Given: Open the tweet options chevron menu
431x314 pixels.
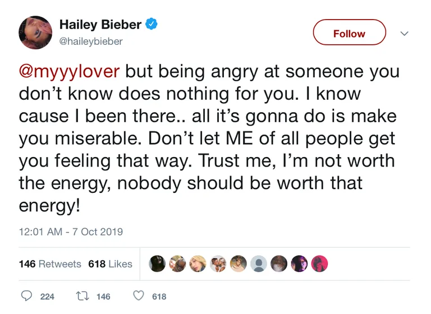Looking at the screenshot, I should pyautogui.click(x=404, y=34).
